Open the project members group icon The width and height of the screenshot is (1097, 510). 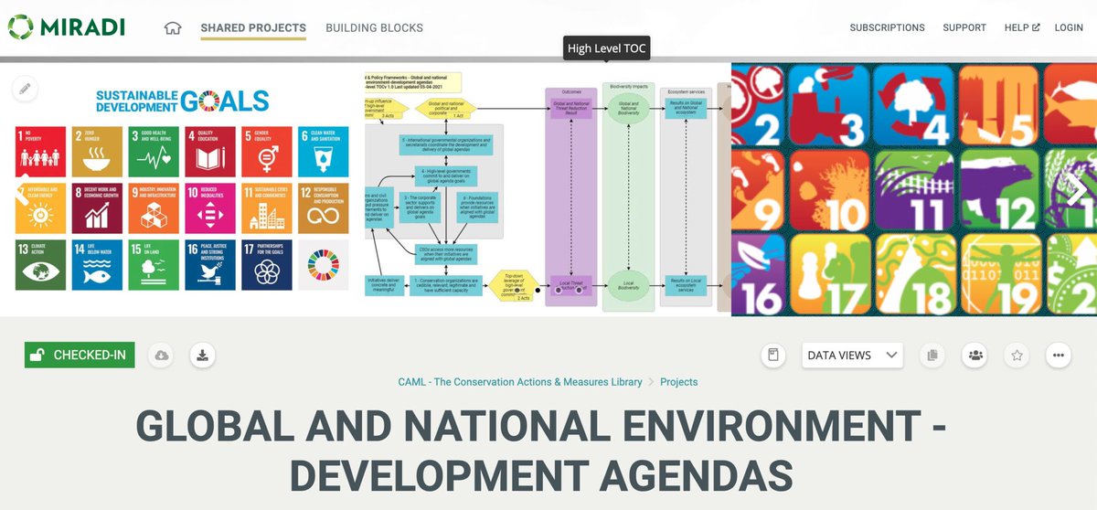(975, 356)
